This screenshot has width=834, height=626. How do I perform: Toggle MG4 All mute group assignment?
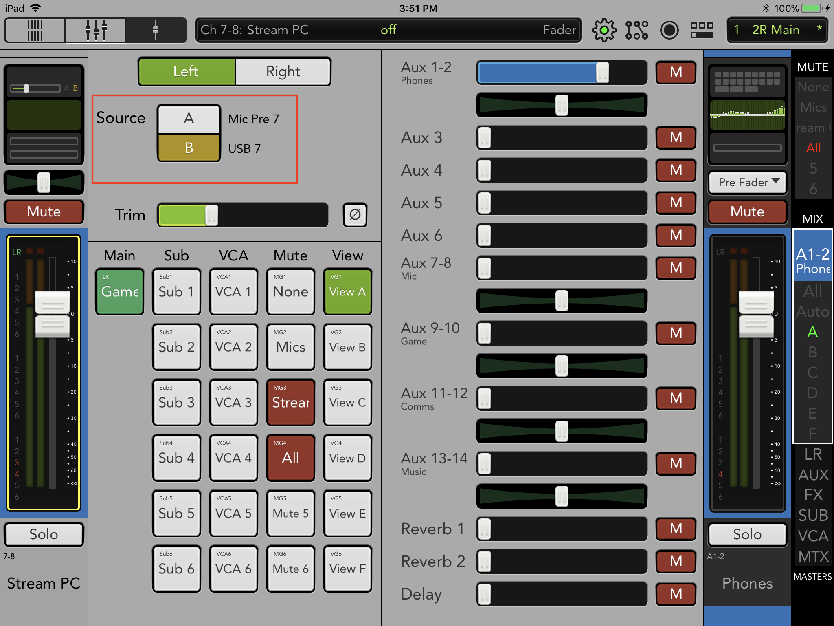click(x=290, y=458)
